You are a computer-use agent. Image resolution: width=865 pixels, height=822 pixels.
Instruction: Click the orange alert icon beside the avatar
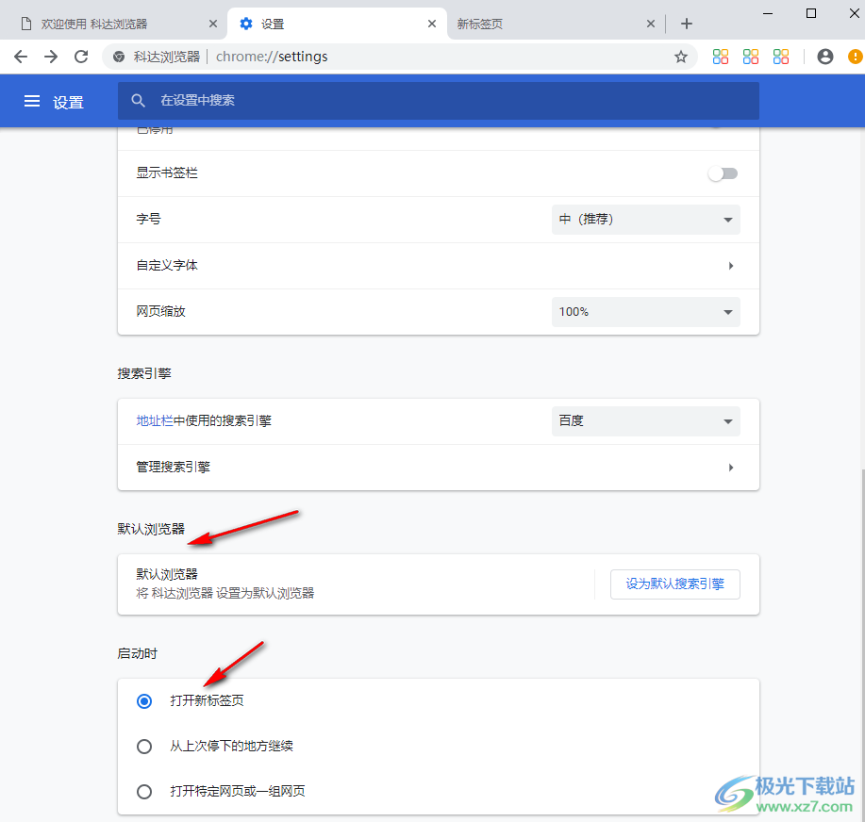coord(854,56)
